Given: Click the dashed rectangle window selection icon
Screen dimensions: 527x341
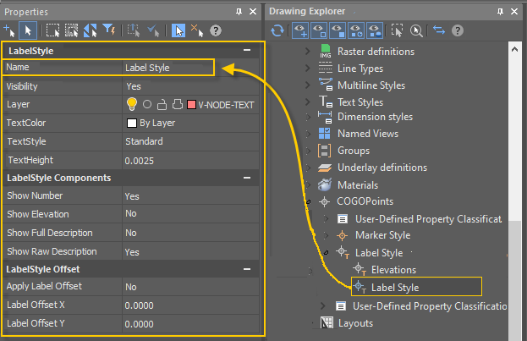Looking at the screenshot, I should 52,30.
